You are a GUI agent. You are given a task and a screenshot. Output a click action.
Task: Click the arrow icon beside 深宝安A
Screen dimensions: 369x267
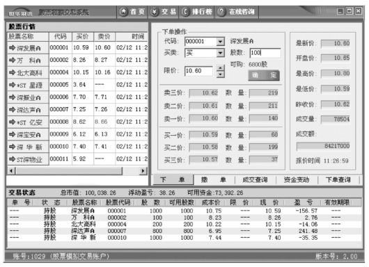12,134
